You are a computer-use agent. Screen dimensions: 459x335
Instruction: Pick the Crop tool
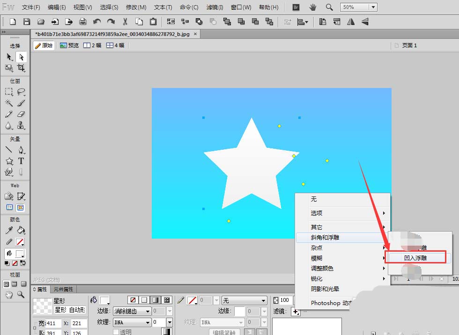pos(21,68)
